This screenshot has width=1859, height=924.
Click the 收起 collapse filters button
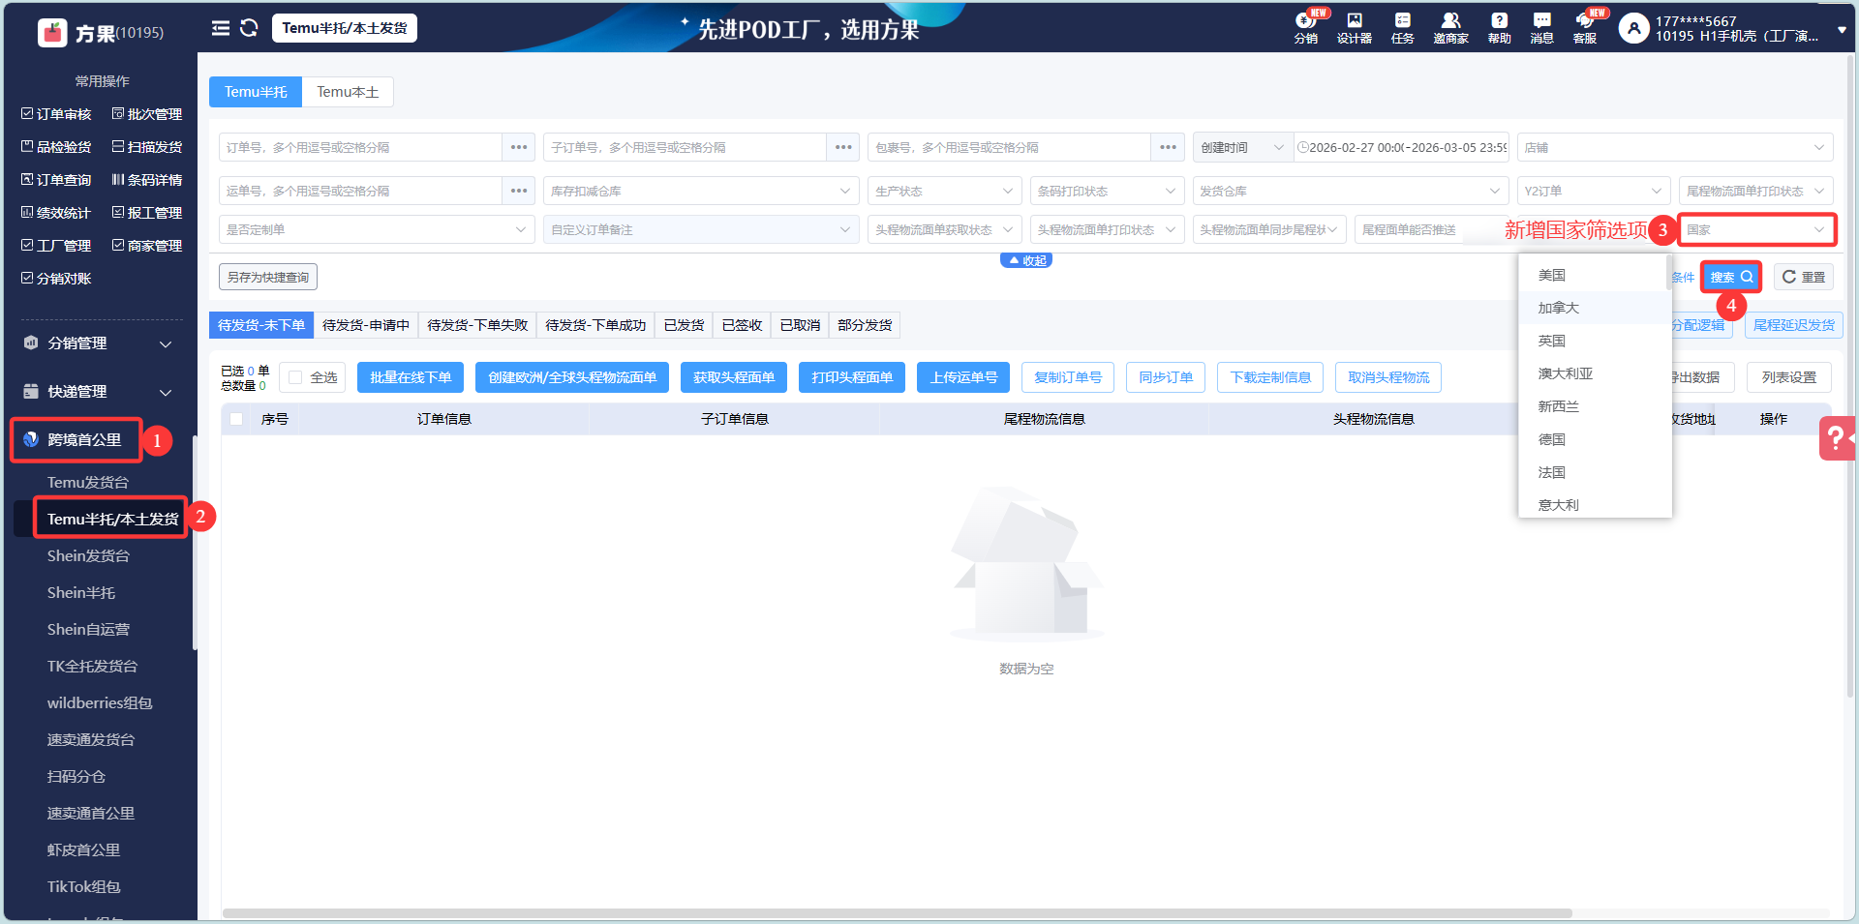pos(1026,260)
